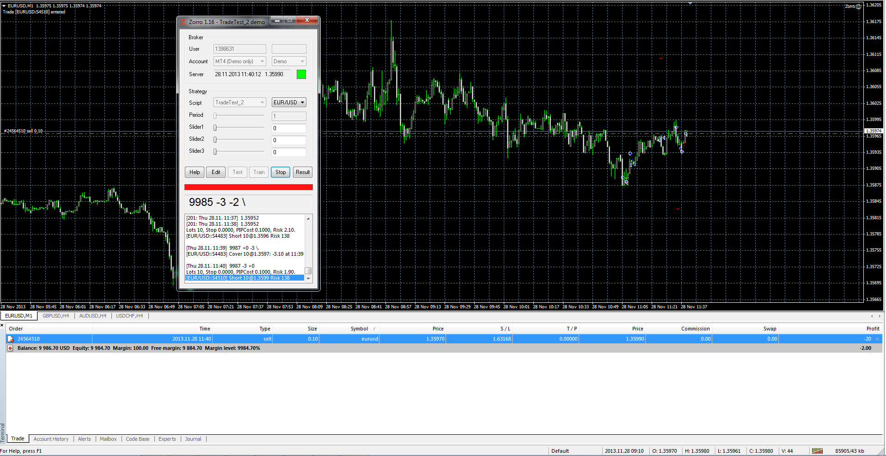Click the Zorro smiley icon on chart
Screen dimensions: 886x456
(858, 6)
